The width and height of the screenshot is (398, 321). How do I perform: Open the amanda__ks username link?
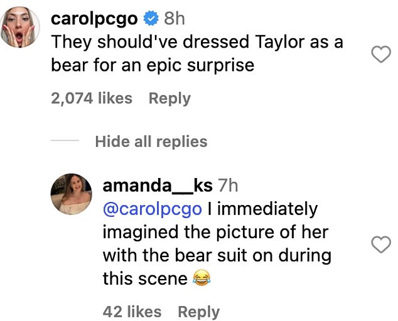pyautogui.click(x=156, y=186)
